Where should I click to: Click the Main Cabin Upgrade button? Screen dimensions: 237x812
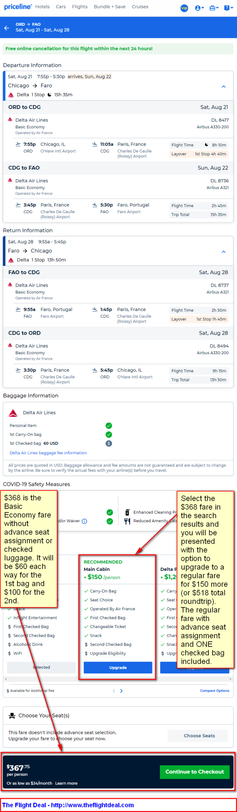(118, 667)
